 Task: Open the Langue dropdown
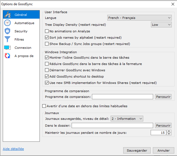tap(139, 18)
